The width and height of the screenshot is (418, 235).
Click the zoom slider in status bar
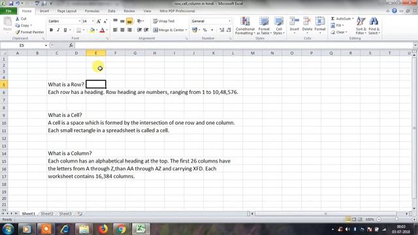click(396, 219)
